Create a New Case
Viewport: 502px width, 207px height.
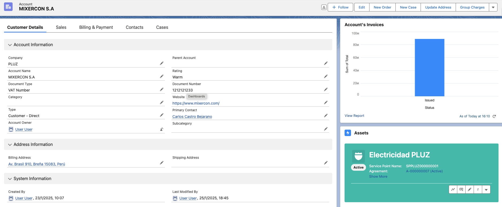pos(408,7)
